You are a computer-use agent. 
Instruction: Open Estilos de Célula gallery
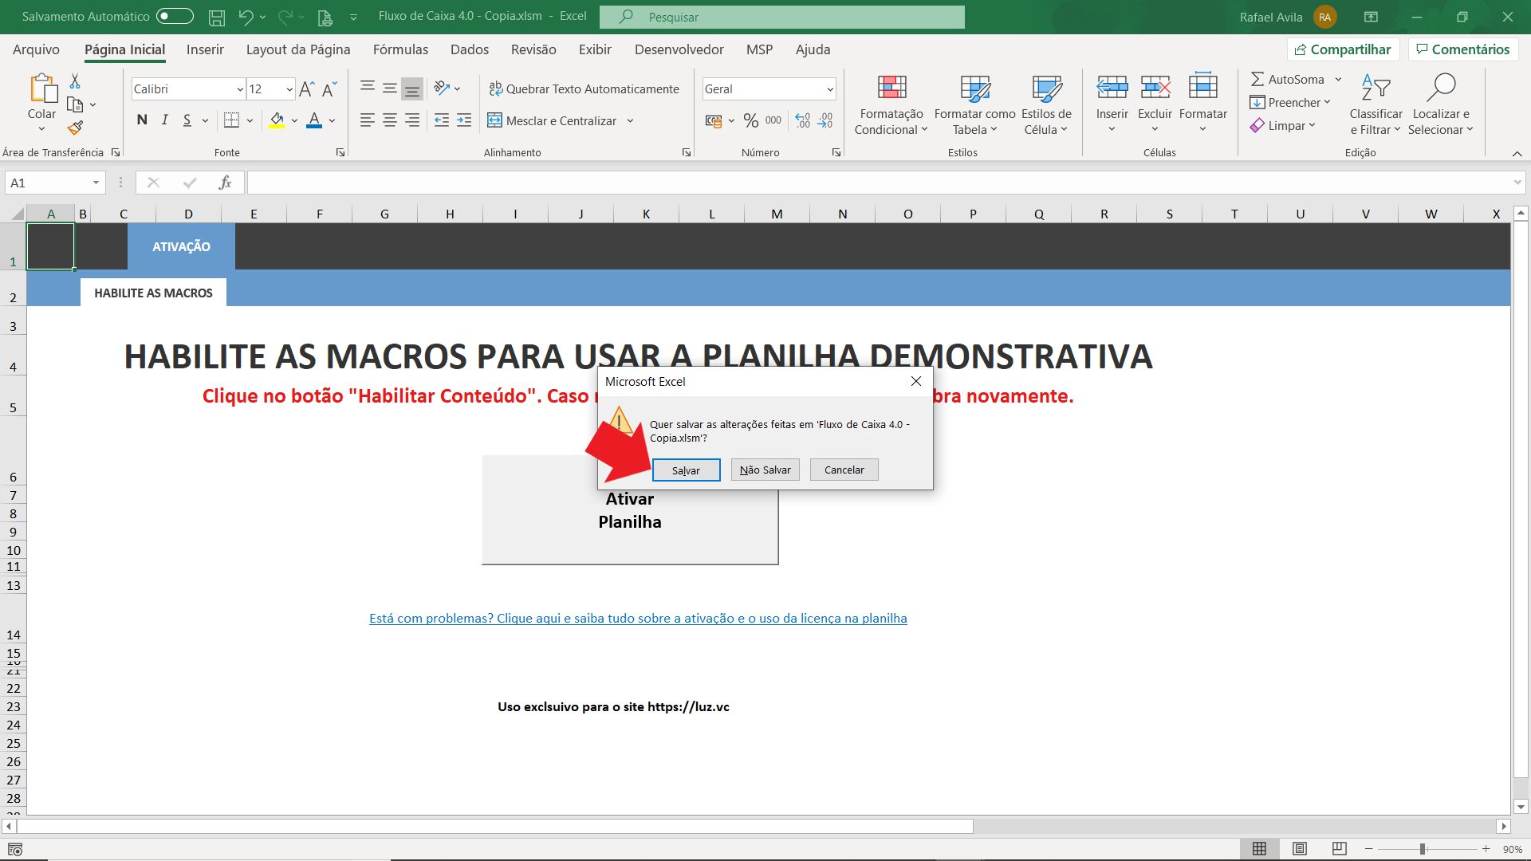click(x=1046, y=105)
